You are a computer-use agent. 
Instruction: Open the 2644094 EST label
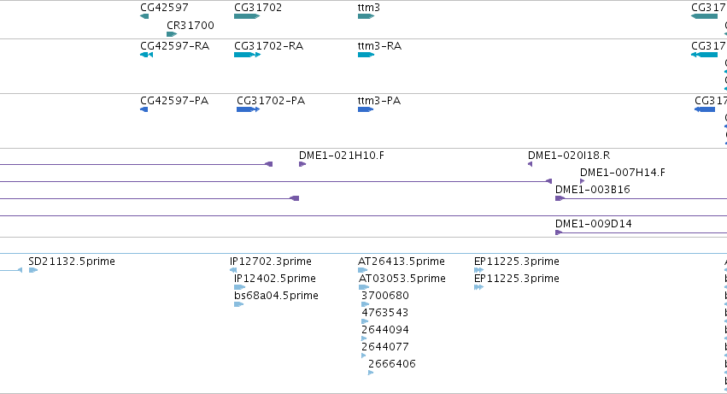[x=385, y=330]
